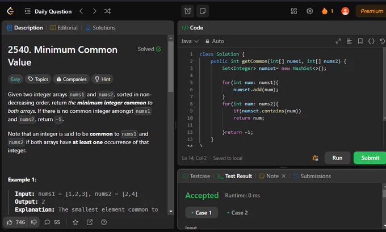Click description panel scrollbar up arrow
Viewport: 386px width, 232px height.
click(x=171, y=39)
